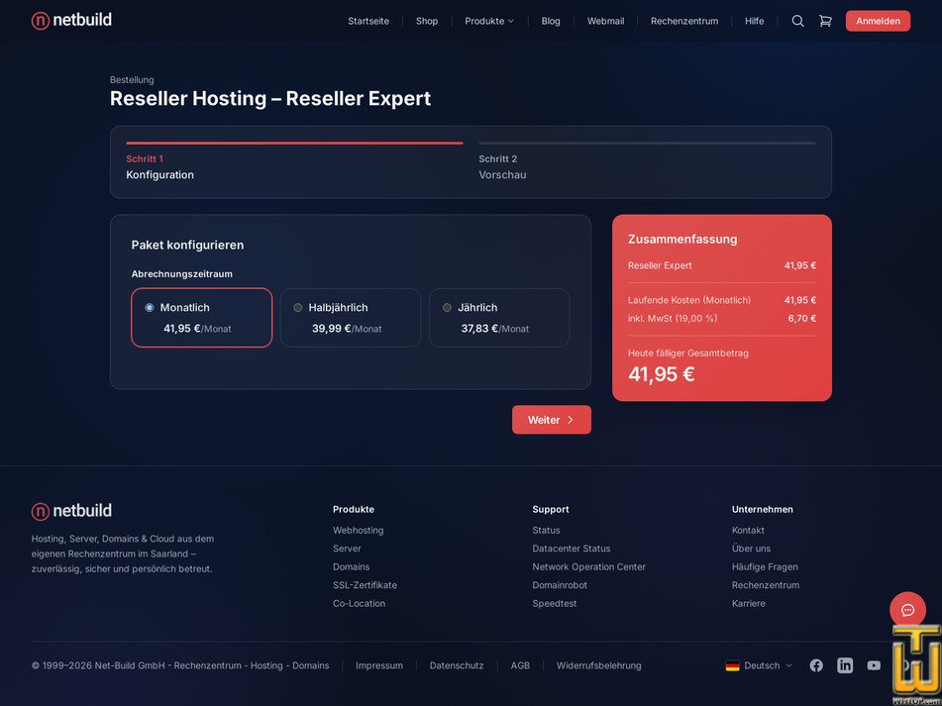942x706 pixels.
Task: Go to Startseite
Action: [x=368, y=21]
